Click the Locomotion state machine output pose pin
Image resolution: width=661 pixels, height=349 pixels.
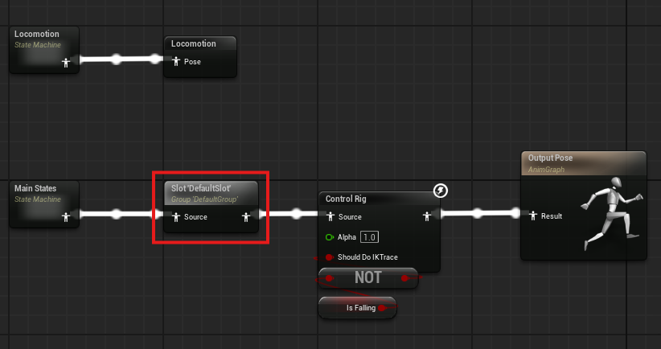pos(66,63)
